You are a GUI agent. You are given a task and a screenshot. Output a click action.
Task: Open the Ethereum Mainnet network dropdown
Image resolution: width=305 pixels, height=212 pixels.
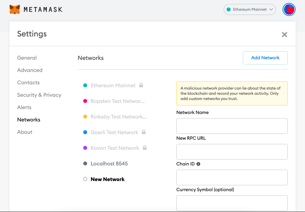coord(250,9)
